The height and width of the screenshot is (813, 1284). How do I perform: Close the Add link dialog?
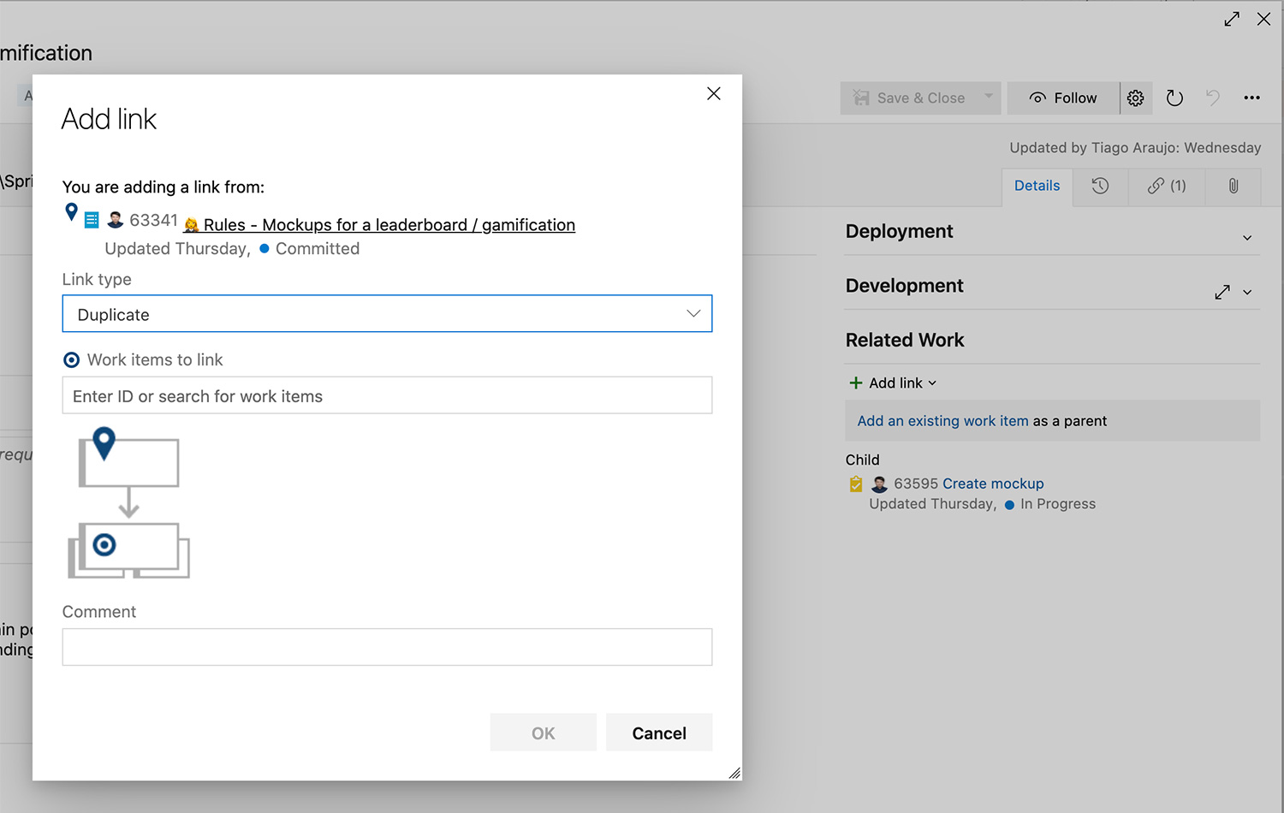(713, 93)
